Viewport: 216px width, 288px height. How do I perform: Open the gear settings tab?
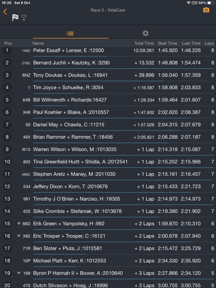(145, 33)
